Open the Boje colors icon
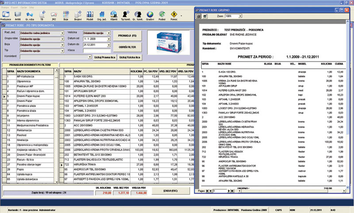Image resolution: width=354 pixels, height=213 pixels. [x=65, y=16]
